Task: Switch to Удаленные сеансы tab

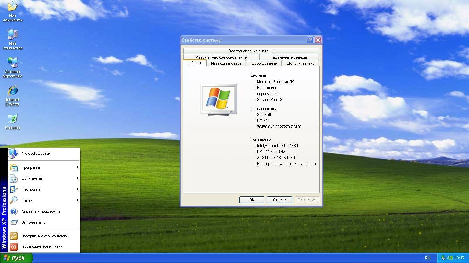Action: coord(289,57)
